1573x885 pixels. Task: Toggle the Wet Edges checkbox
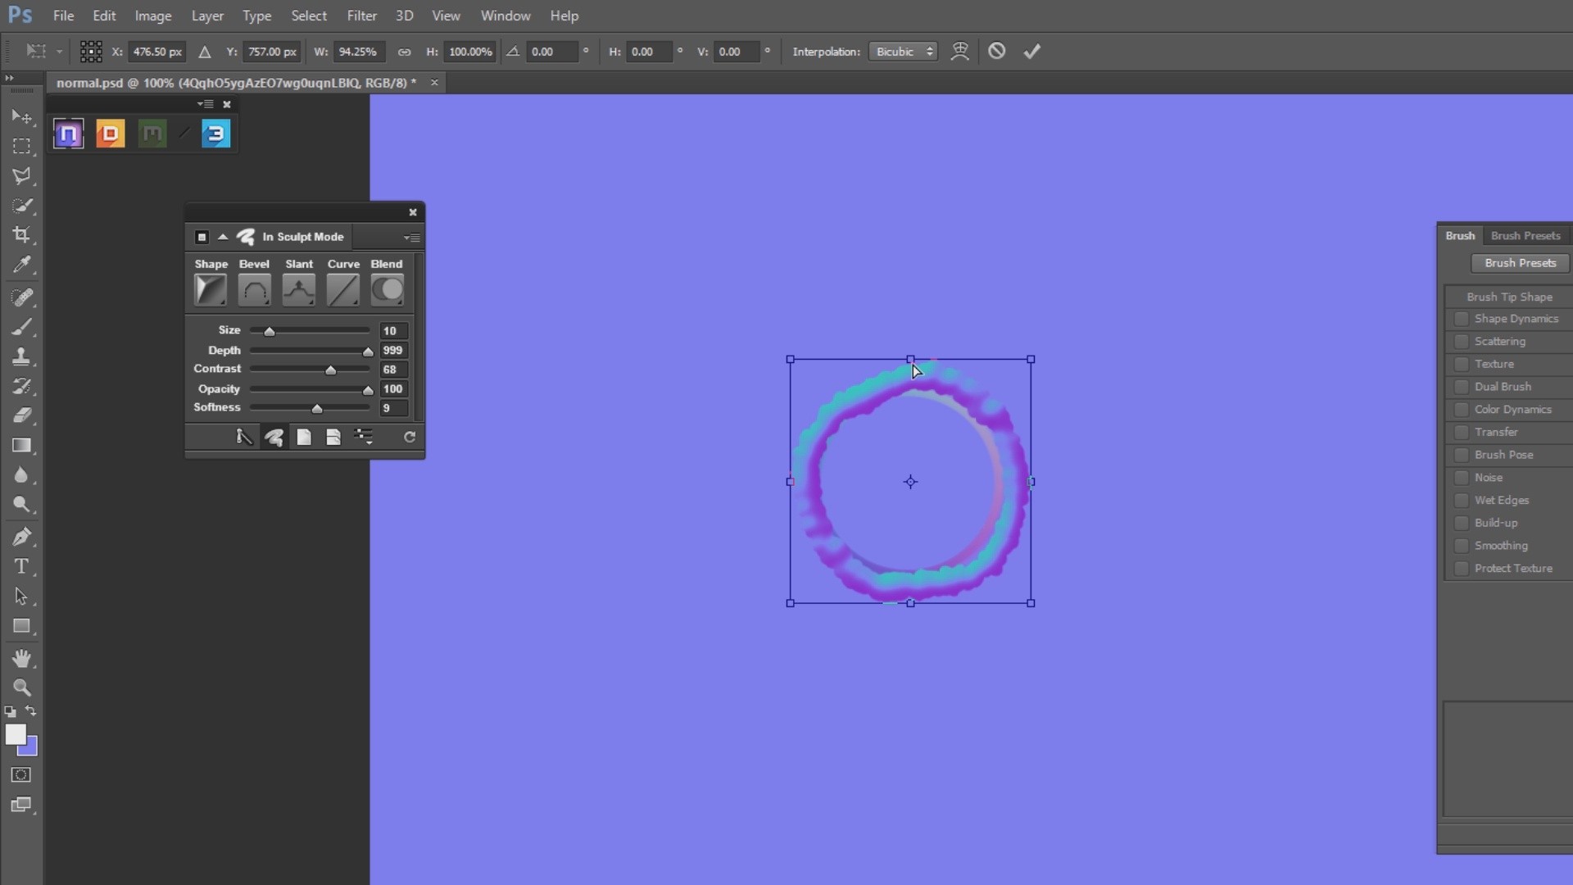[x=1460, y=499]
